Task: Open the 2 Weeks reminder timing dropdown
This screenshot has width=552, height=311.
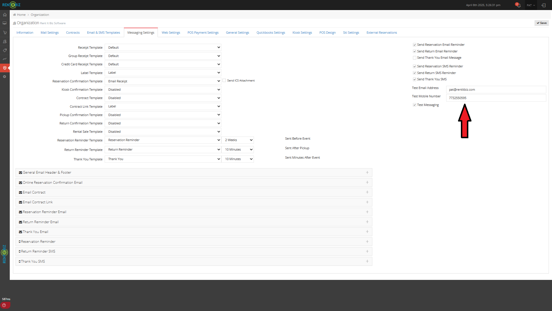Action: pos(238,140)
